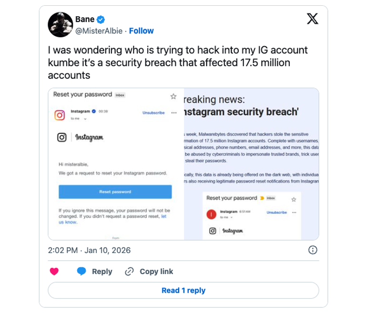The image size is (367, 315).
Task: Click Unsubscribe in the Instagram email
Action: click(153, 113)
